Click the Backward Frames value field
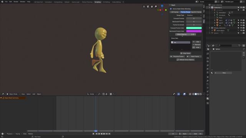Viewport: 246px width, 138px height. point(194,21)
